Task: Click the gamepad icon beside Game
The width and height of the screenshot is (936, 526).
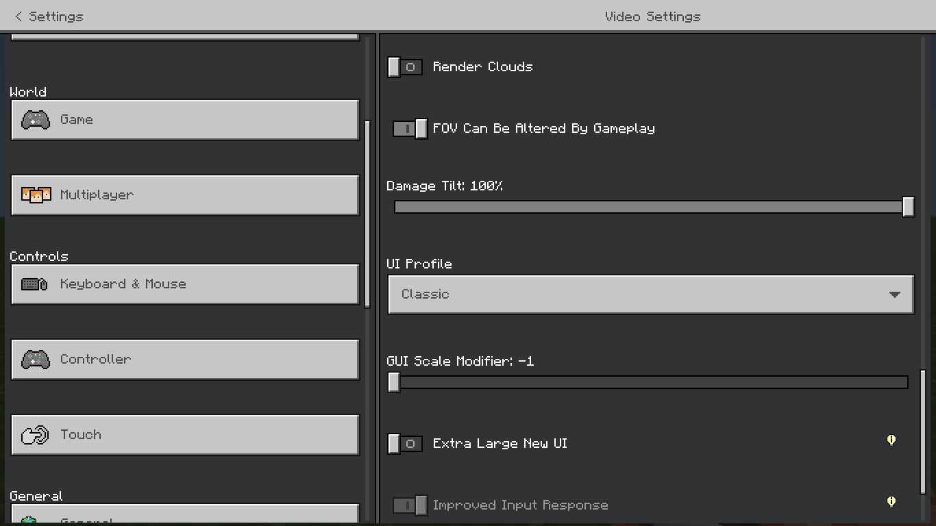Action: coord(35,120)
